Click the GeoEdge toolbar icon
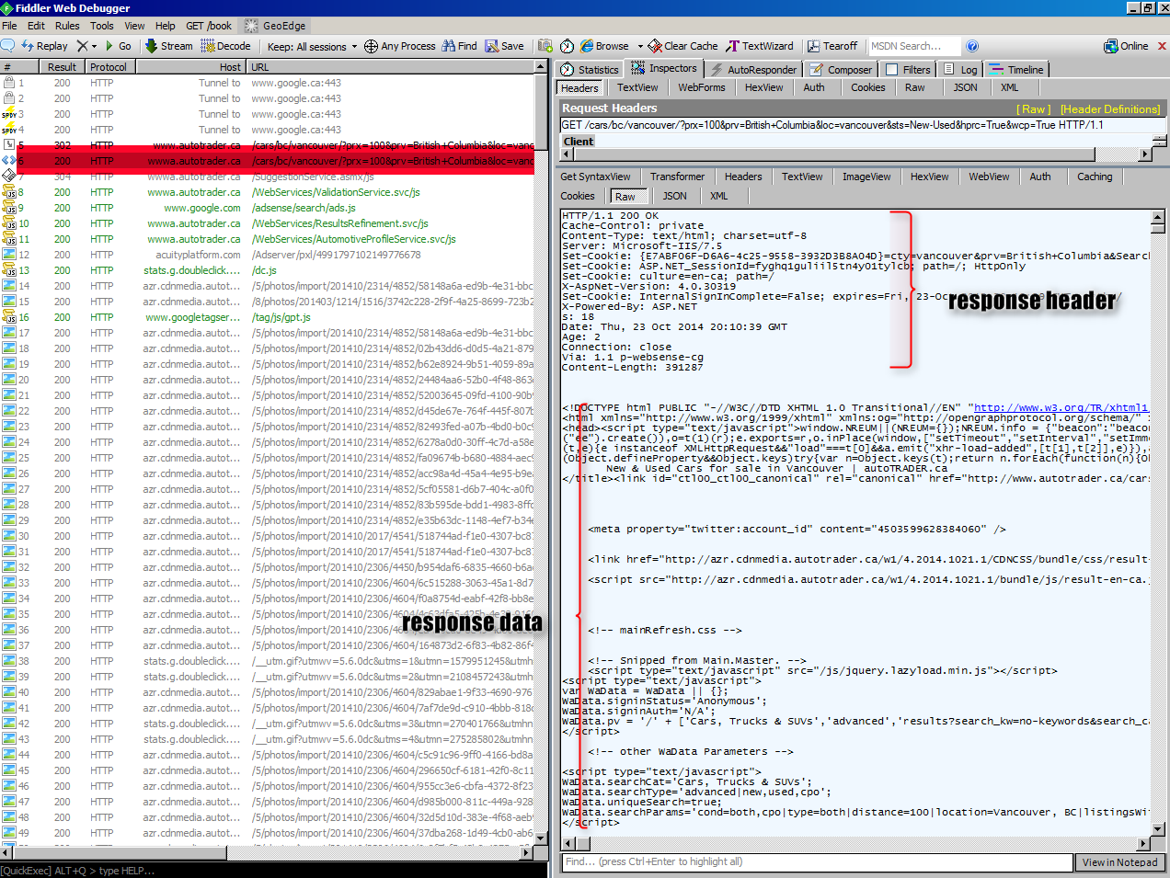Screen dimensions: 1170x878 coord(273,25)
